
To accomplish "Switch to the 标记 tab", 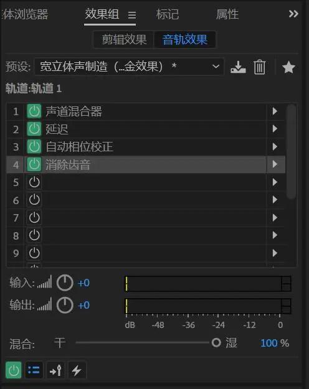I will pyautogui.click(x=168, y=14).
